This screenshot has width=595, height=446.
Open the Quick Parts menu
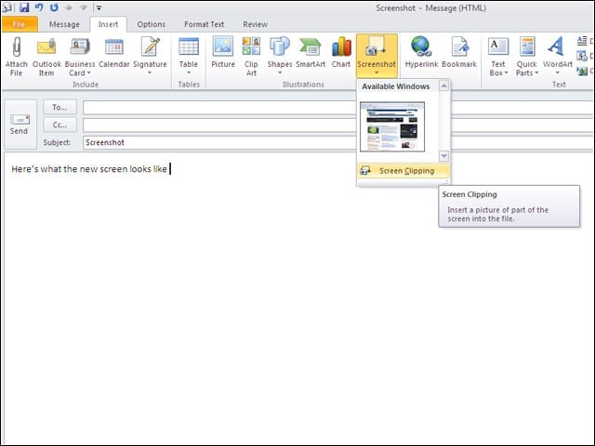527,57
